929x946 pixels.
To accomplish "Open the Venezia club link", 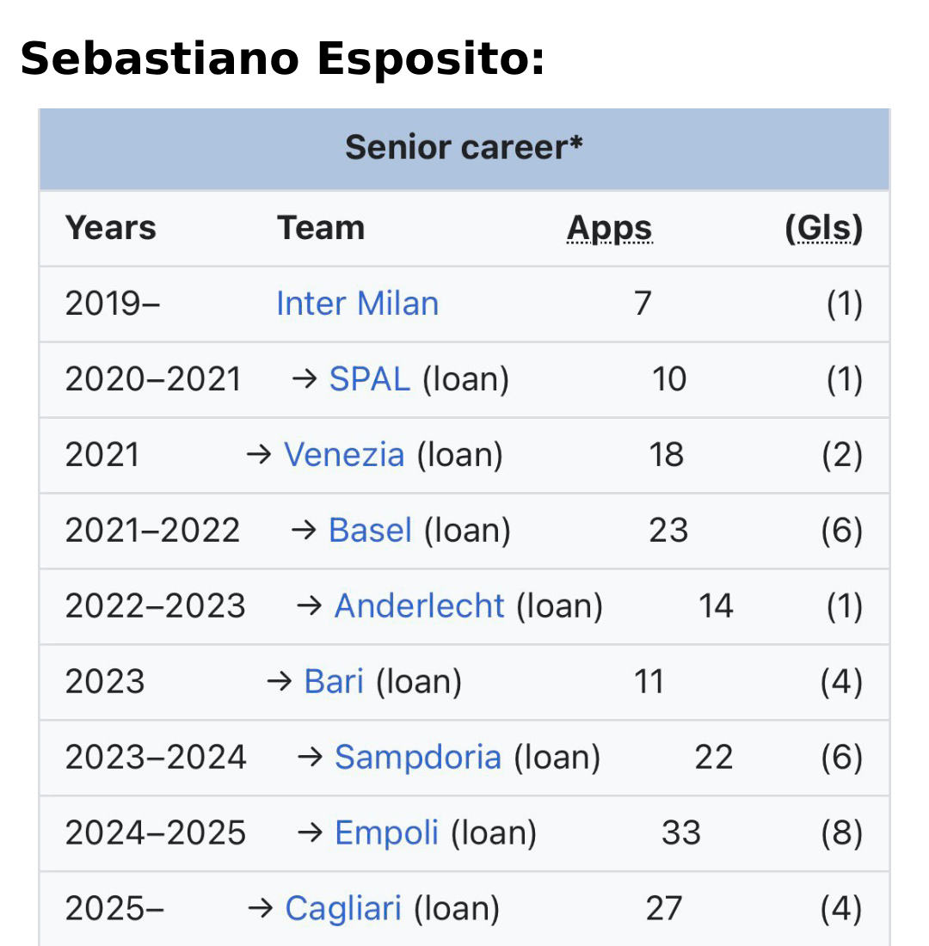I will click(x=344, y=455).
